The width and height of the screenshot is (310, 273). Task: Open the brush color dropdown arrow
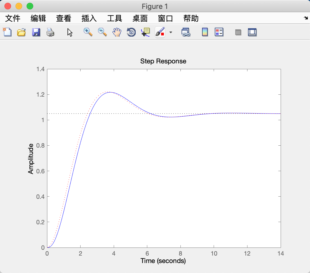tap(171, 32)
